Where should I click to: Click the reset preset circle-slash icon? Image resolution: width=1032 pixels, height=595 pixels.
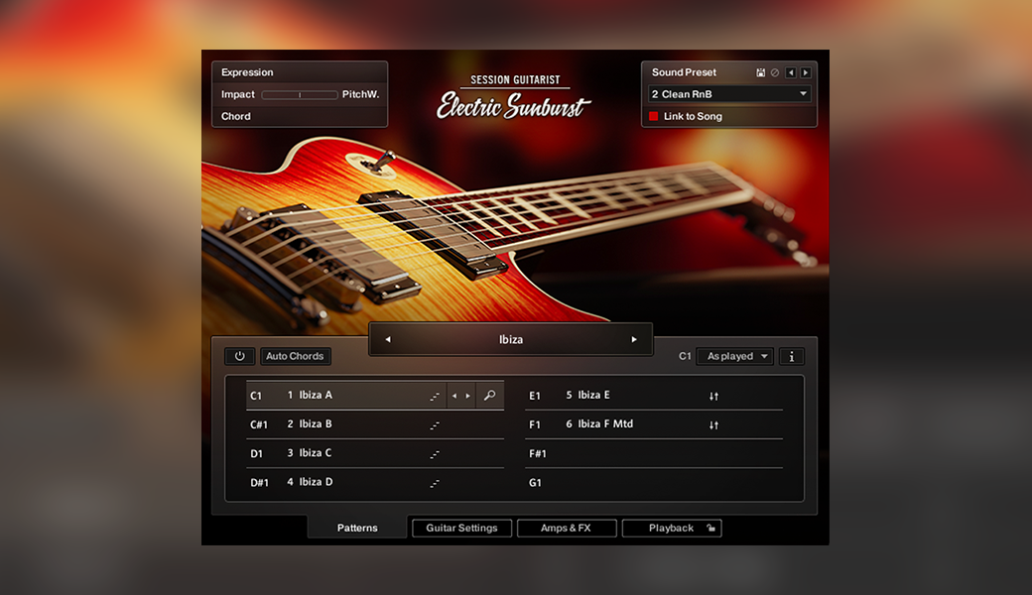775,73
